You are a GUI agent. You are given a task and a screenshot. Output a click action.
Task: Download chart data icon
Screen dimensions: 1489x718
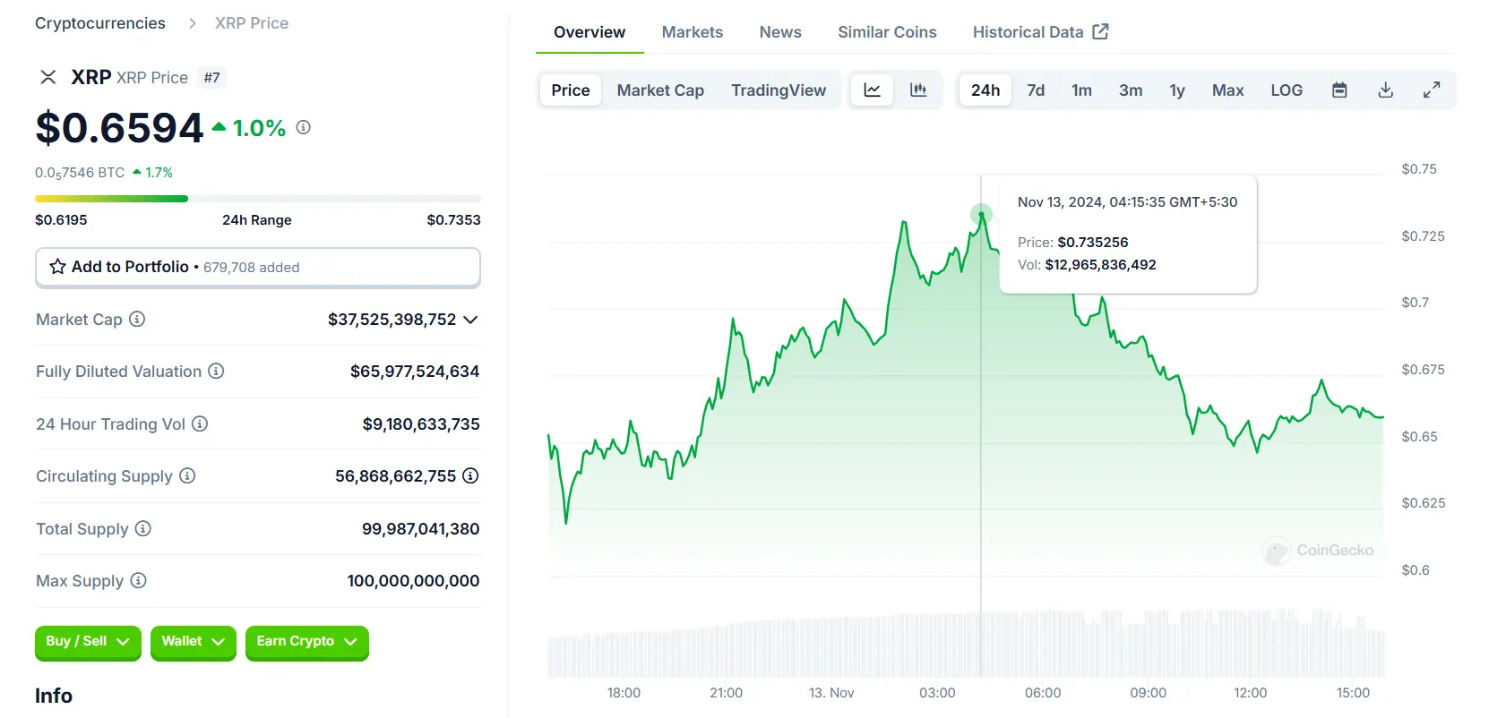pyautogui.click(x=1385, y=90)
